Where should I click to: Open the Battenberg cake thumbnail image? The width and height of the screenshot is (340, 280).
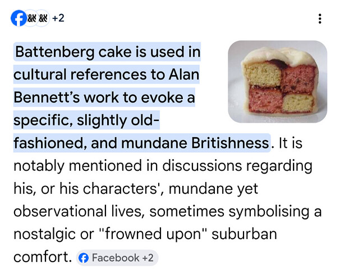point(278,82)
